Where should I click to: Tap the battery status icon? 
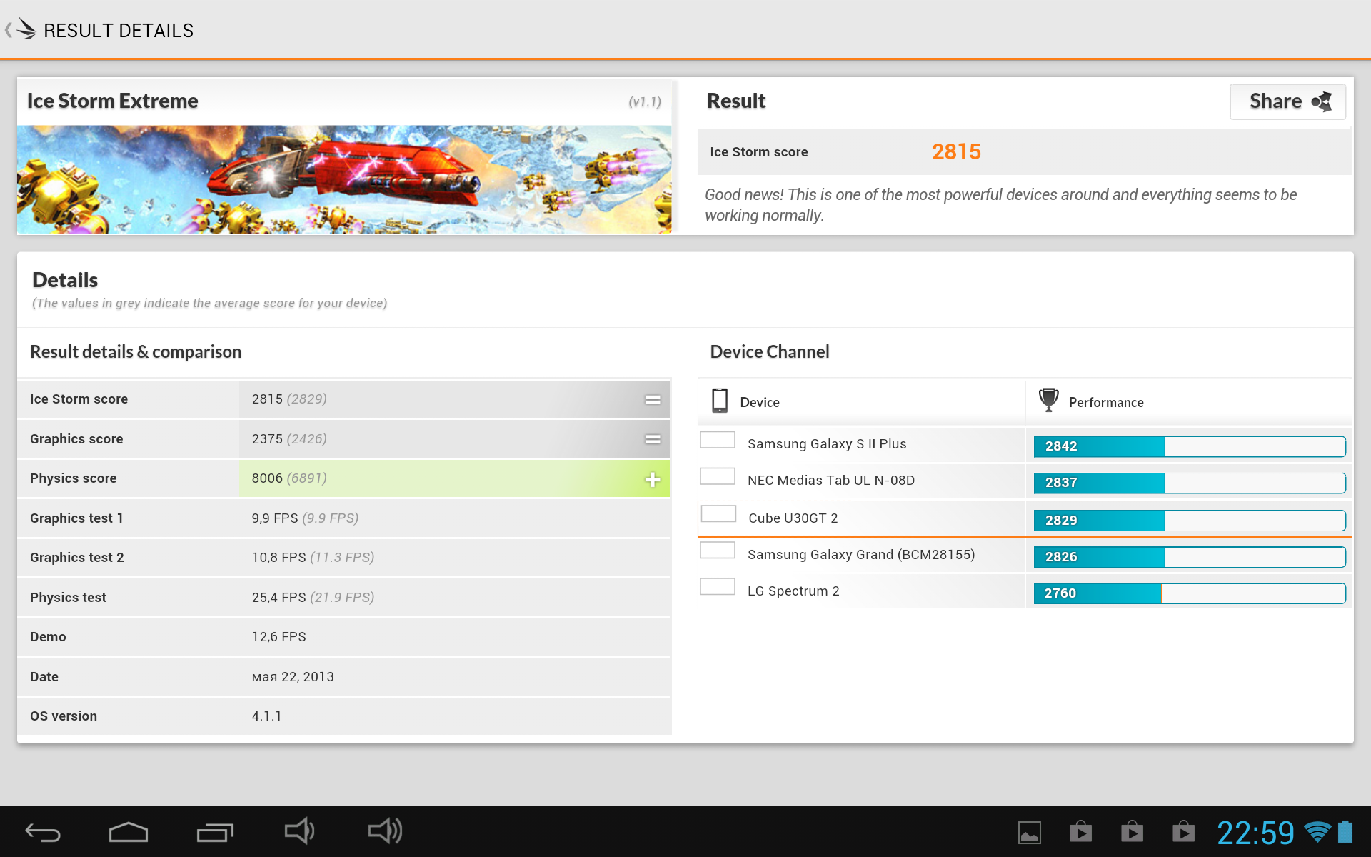[x=1345, y=832]
